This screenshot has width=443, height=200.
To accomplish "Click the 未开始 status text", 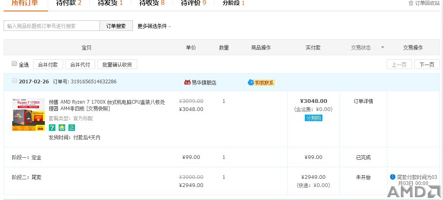I will [364, 178].
